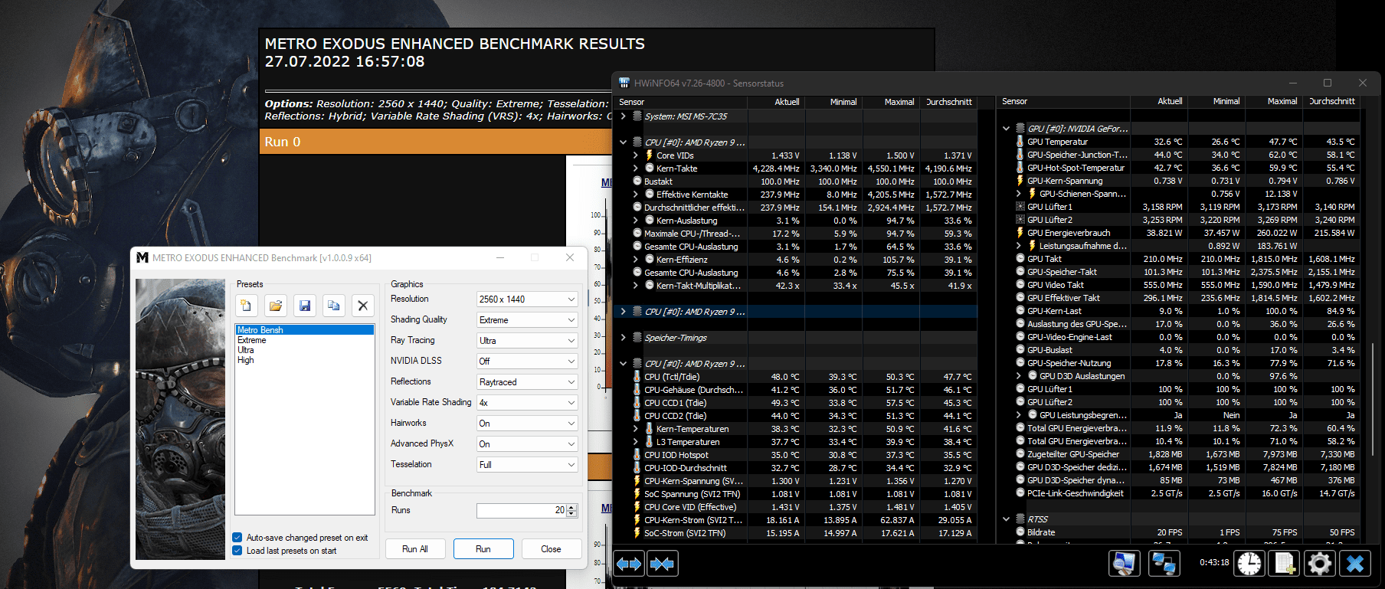Viewport: 1385px width, 589px height.
Task: Click the Run button
Action: coord(483,549)
